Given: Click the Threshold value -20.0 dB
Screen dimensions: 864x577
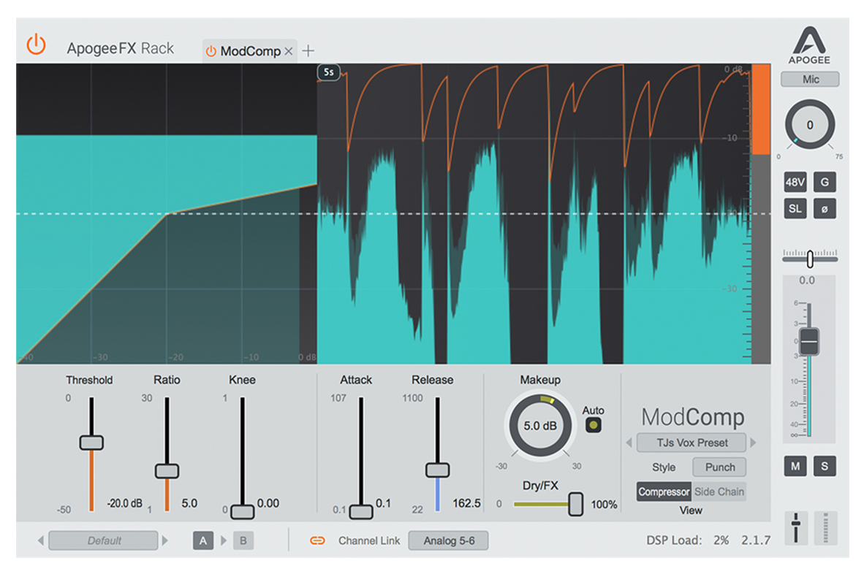Looking at the screenshot, I should (124, 503).
